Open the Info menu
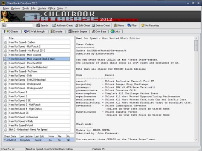This screenshot has width=202, height=151. point(33,8)
